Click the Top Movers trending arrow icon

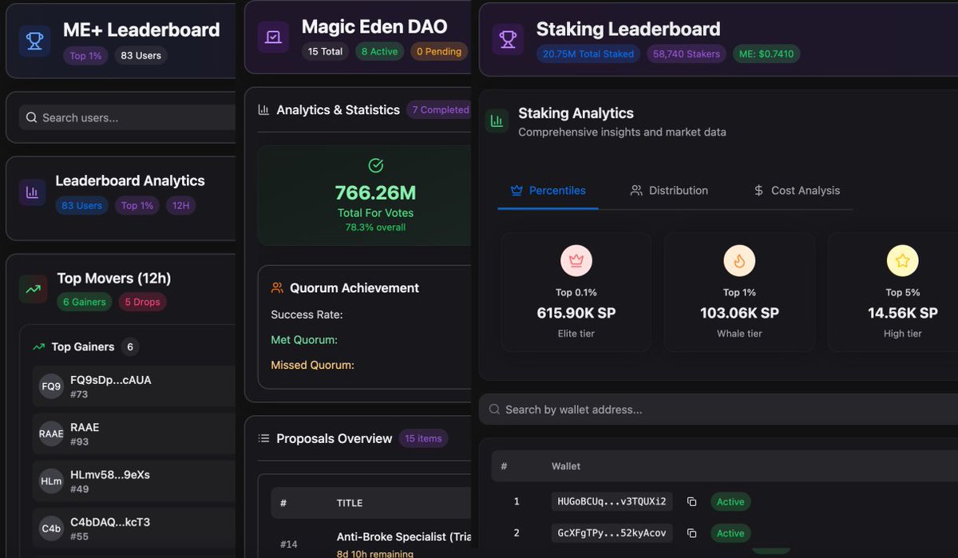34,289
